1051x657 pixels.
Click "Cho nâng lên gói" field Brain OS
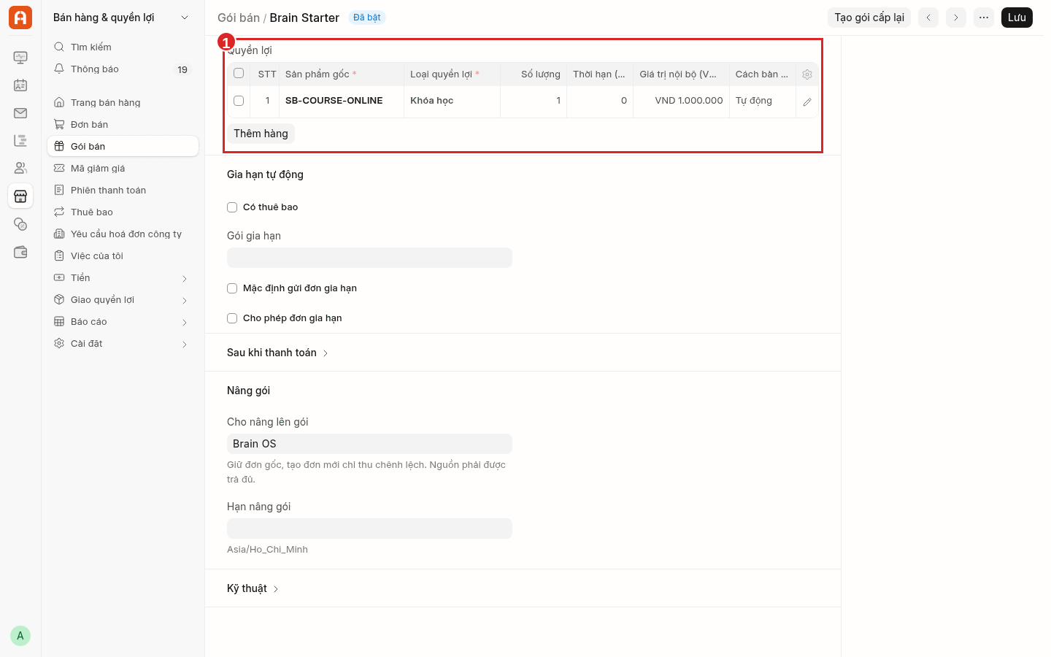point(369,444)
